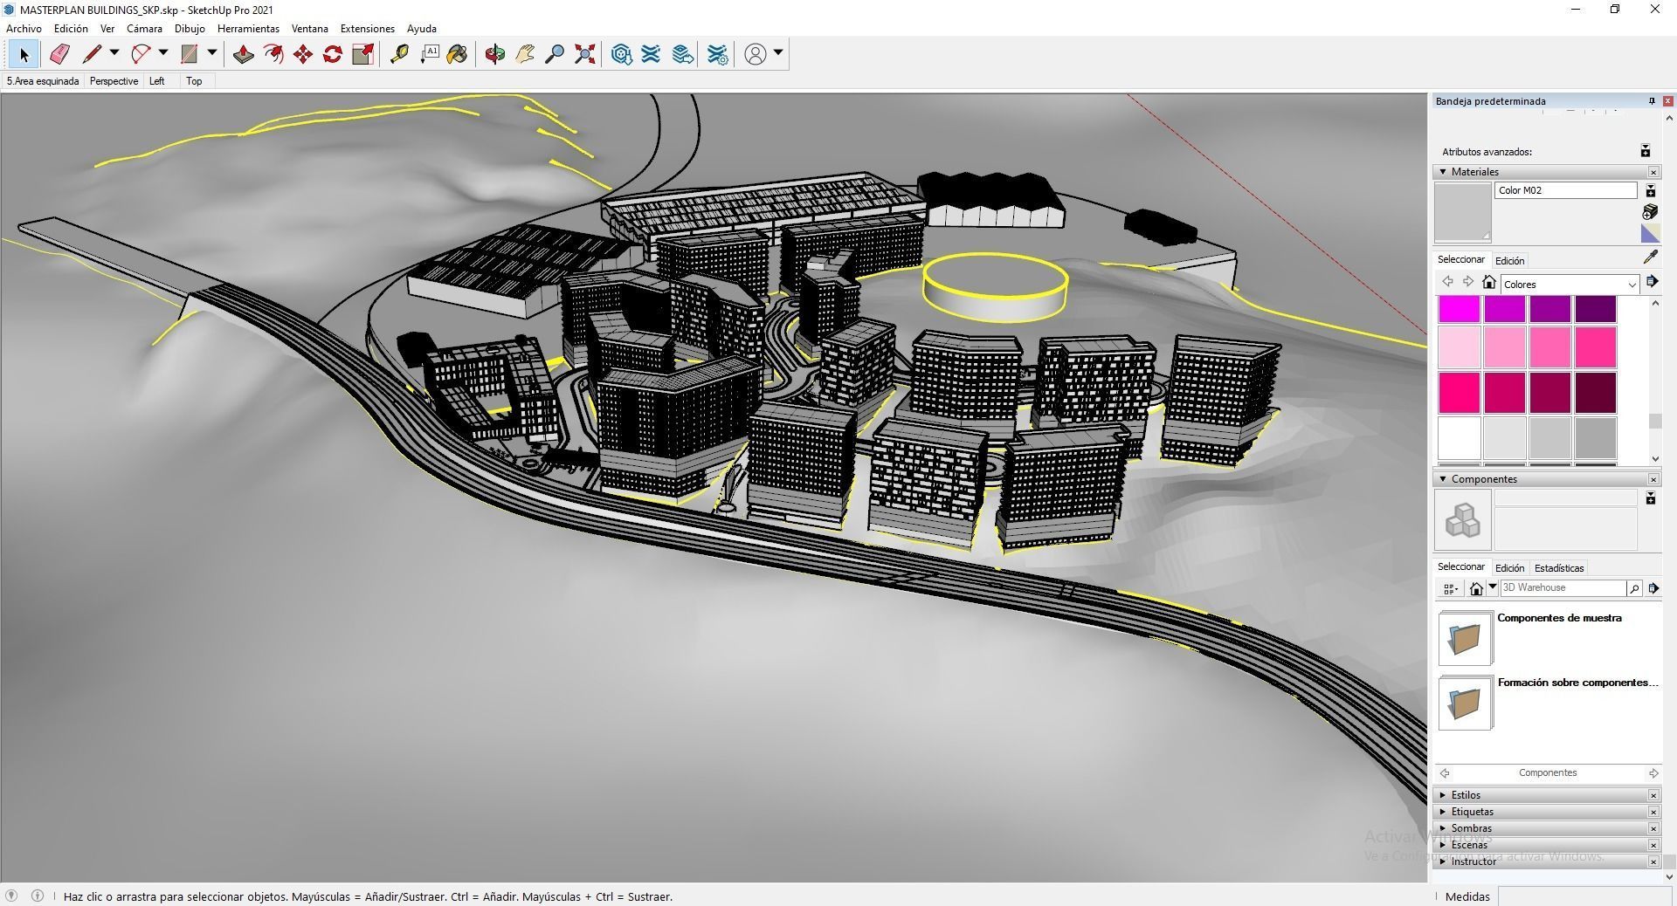Open the Archivo menu
The width and height of the screenshot is (1677, 906).
[x=24, y=29]
